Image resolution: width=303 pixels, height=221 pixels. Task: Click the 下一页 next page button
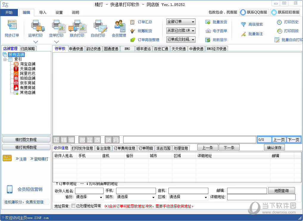(x=293, y=140)
